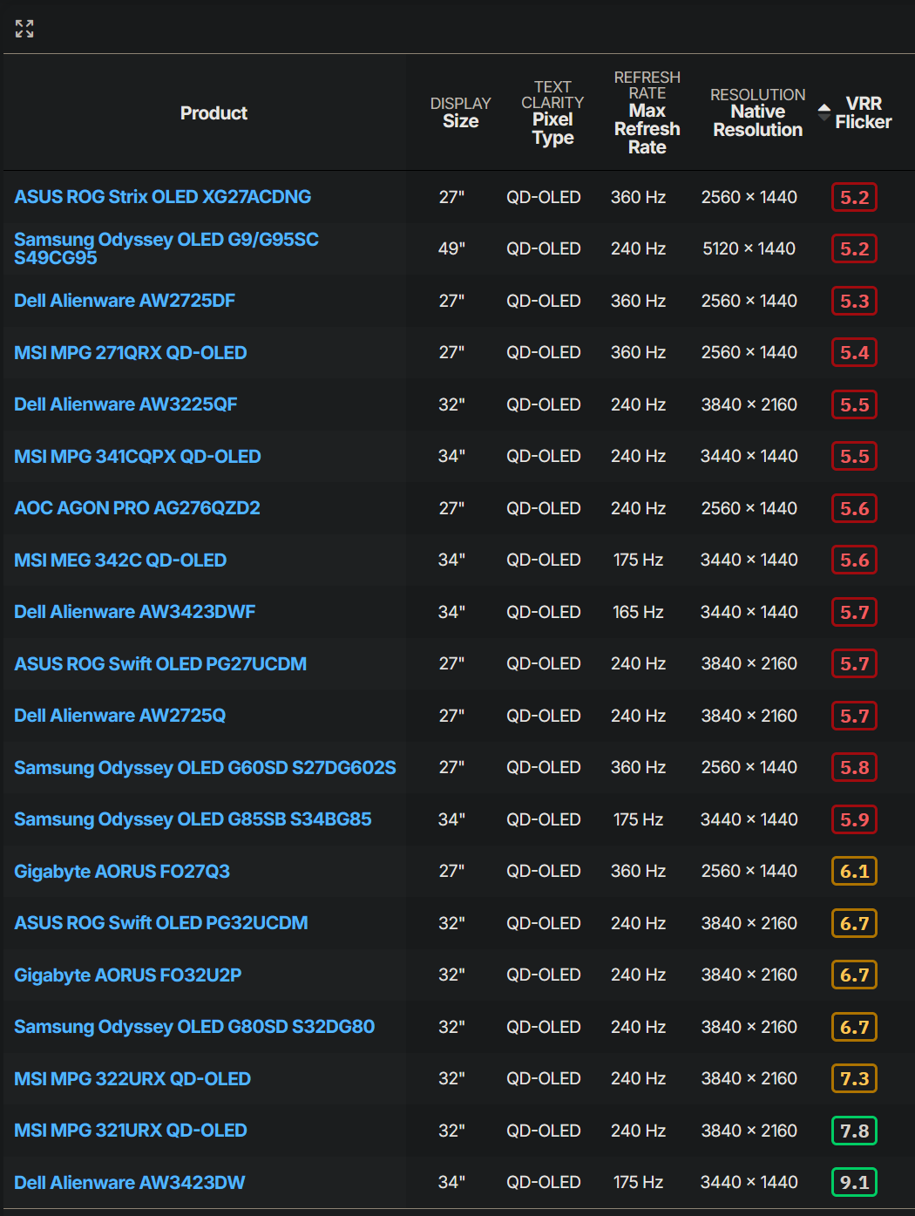The width and height of the screenshot is (915, 1216).
Task: Open the MSI MPG 271QRX QD-OLED page
Action: point(130,352)
